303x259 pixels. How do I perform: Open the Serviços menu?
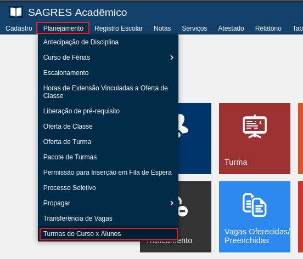pos(194,28)
